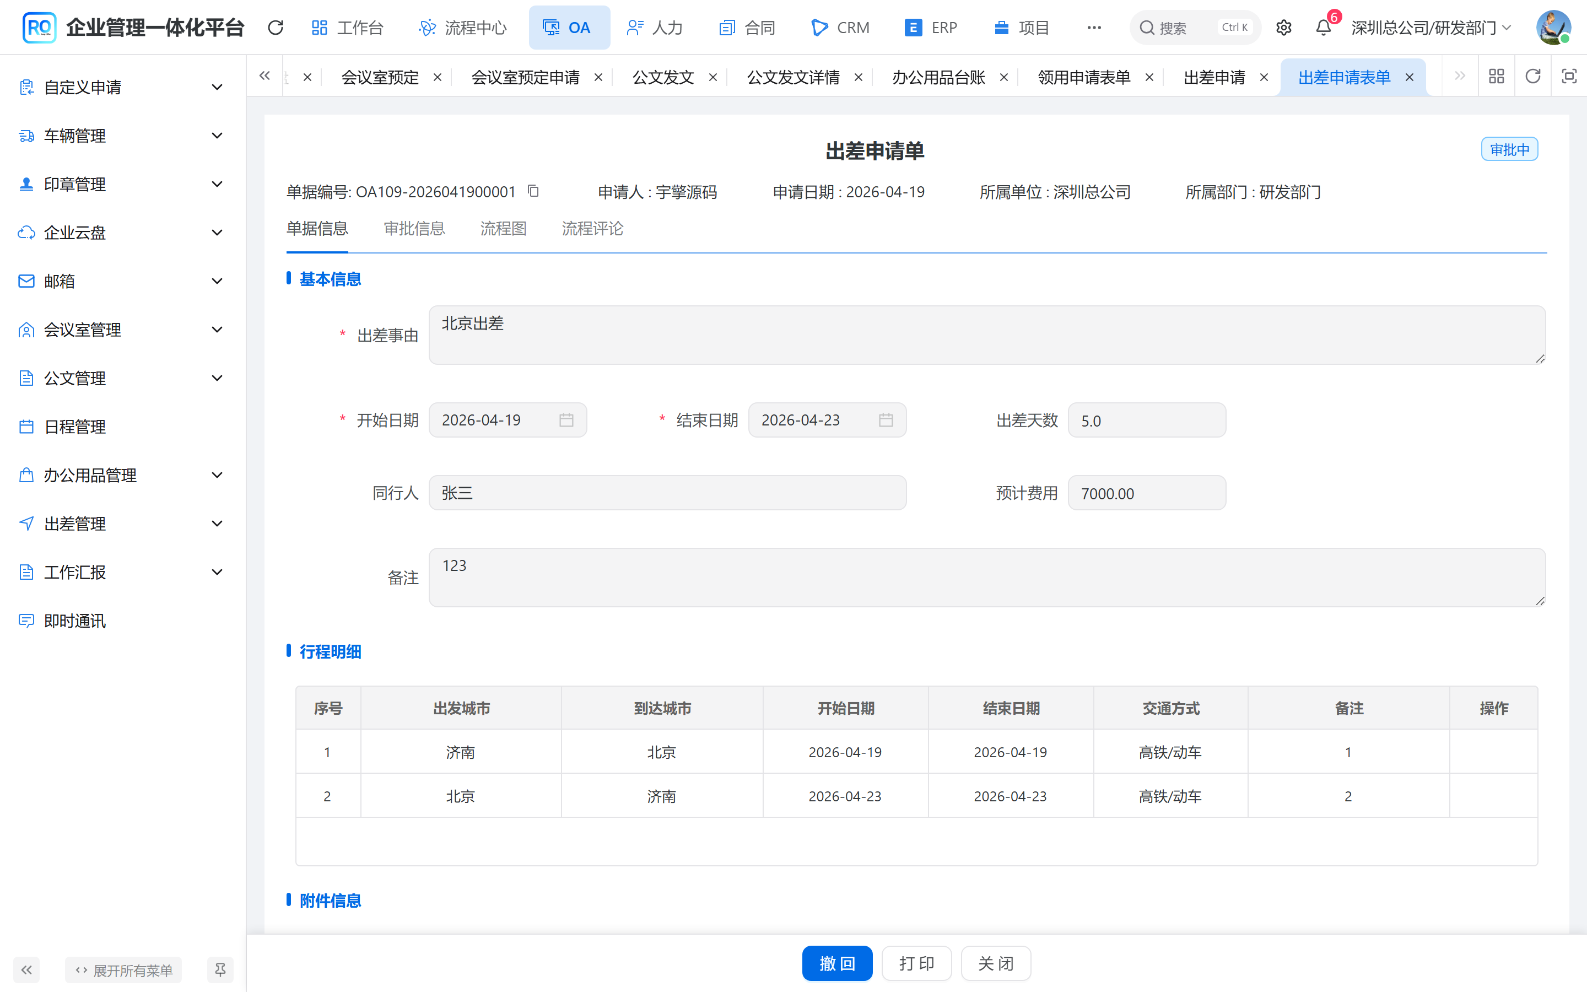
Task: Open the 即时通讯 sidebar item
Action: coord(123,621)
